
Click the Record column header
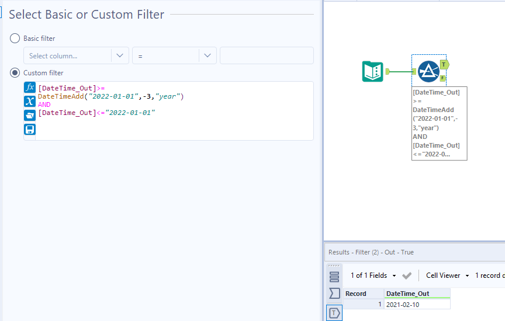[x=364, y=294]
